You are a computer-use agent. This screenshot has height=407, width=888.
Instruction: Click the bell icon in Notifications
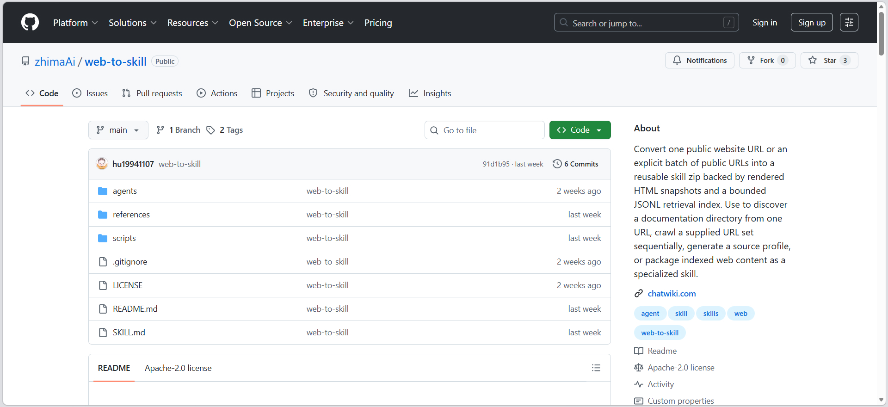click(677, 60)
